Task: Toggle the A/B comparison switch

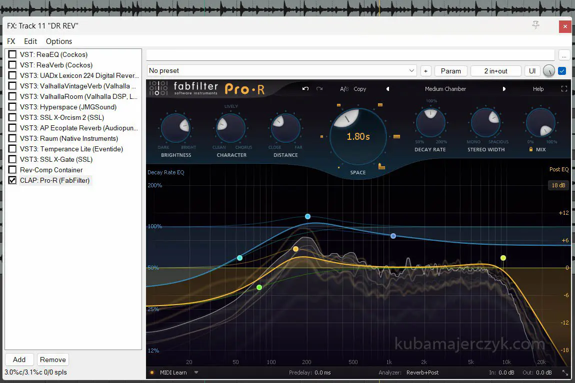Action: tap(344, 89)
